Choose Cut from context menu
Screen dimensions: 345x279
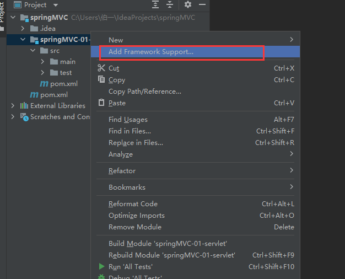[x=196, y=68]
